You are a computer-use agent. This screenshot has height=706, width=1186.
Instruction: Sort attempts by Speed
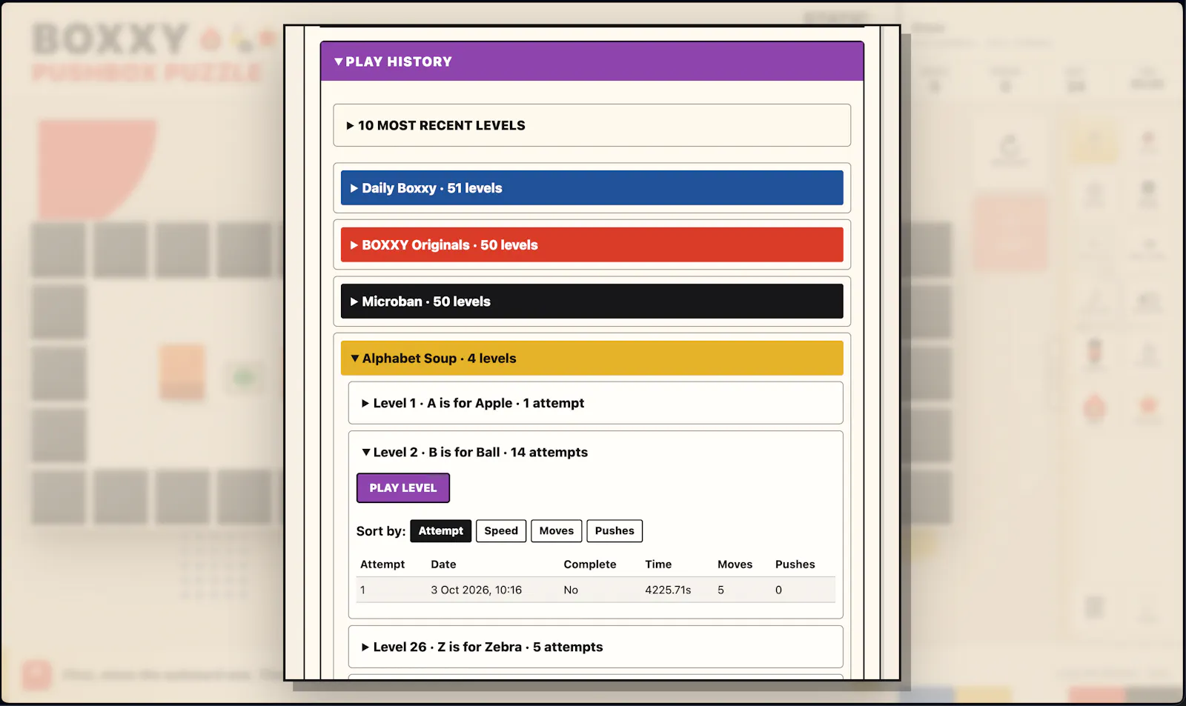tap(501, 531)
